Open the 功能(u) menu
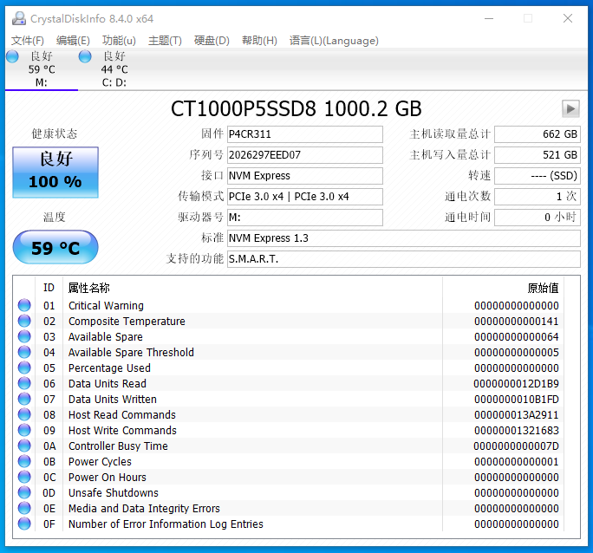Viewport: 593px width, 553px height. pos(119,40)
